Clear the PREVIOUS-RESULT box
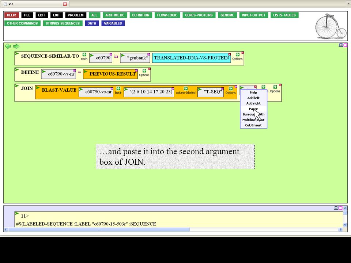The image size is (351, 263). tap(136, 70)
